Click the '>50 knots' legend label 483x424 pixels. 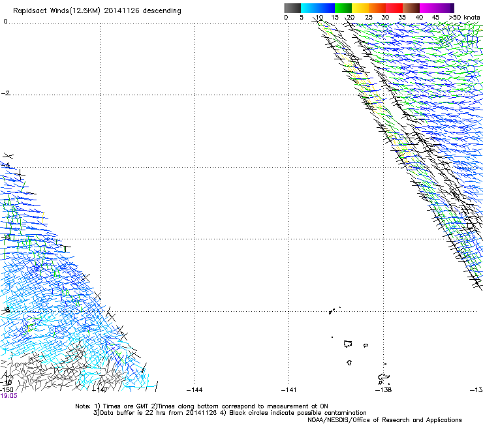464,18
